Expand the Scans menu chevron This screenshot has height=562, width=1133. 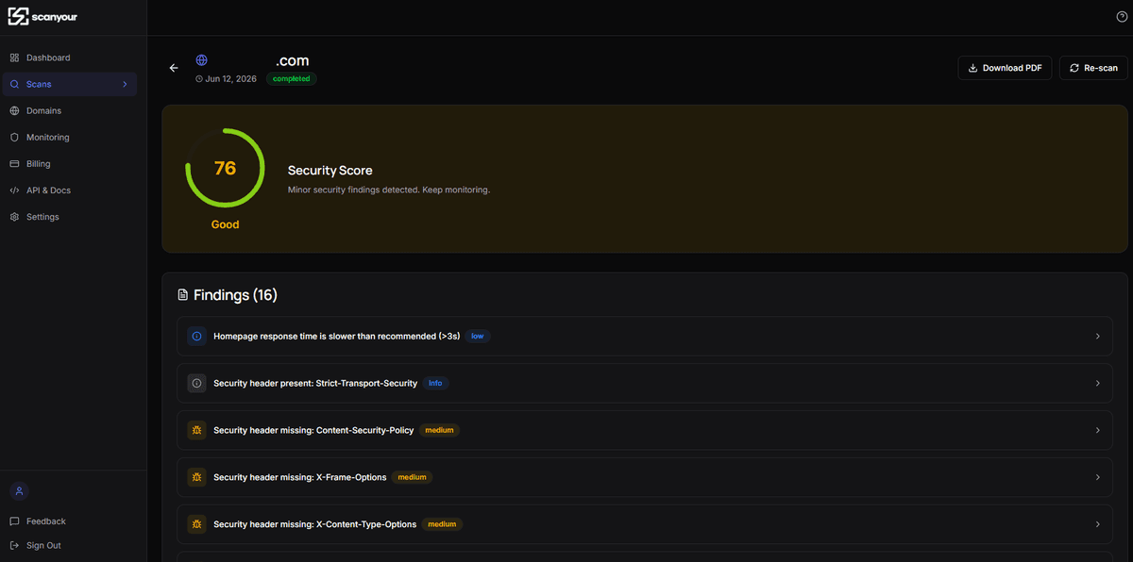pyautogui.click(x=125, y=84)
